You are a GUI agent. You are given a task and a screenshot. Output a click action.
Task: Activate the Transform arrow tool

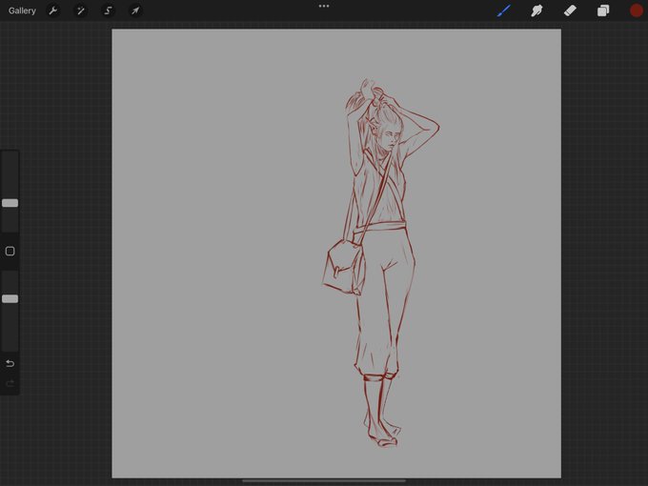point(135,10)
